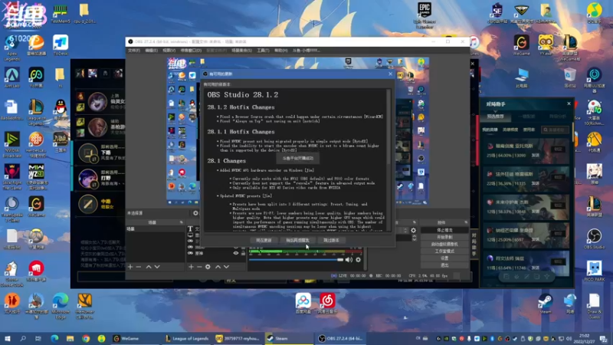Screen dimensions: 613x345
Task: Close the 对局助手 panel
Action: [569, 103]
